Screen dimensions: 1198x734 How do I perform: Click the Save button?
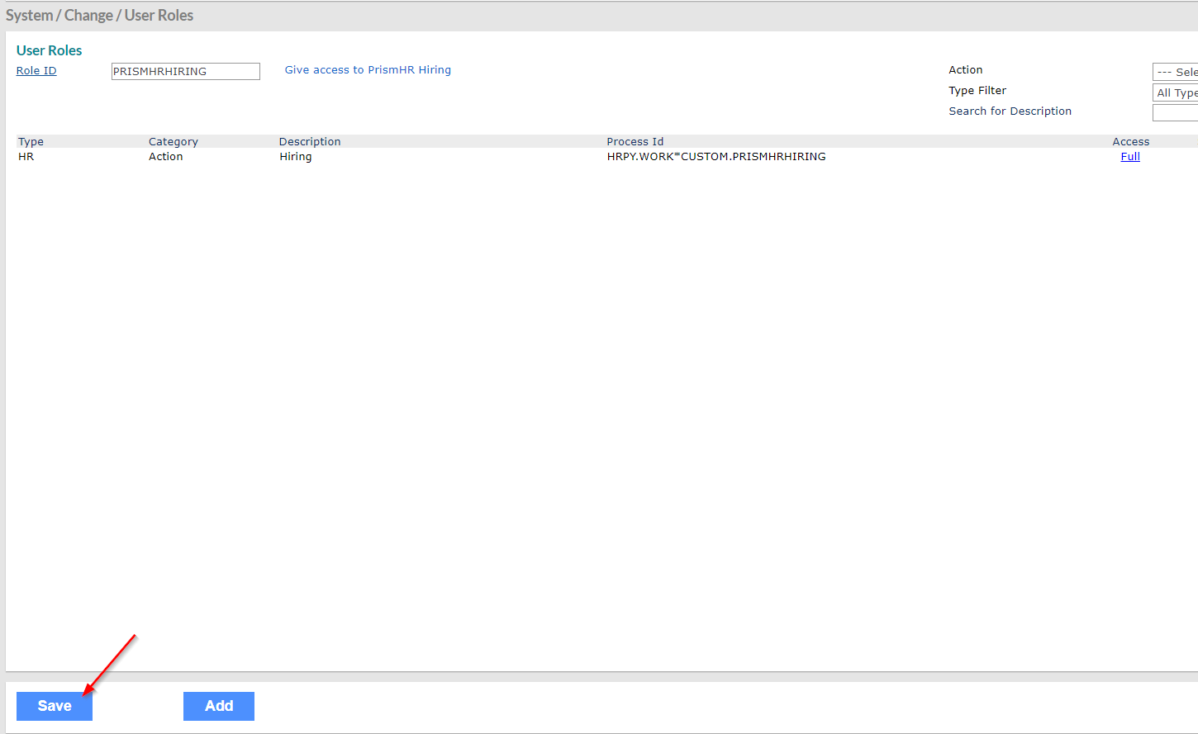pyautogui.click(x=55, y=706)
